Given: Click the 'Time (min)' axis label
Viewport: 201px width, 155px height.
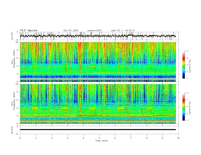Looking at the screenshot, I should pos(102,141).
